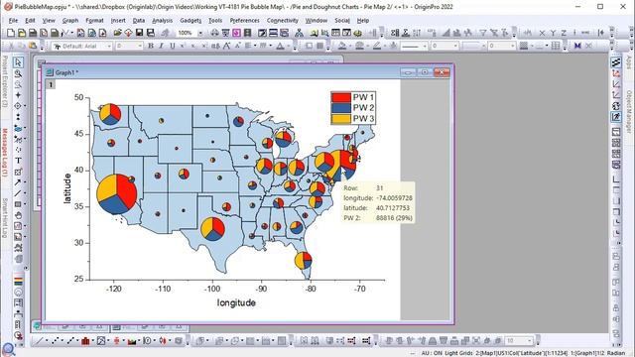Click the magnifier icon at bottom-left corner
The height and width of the screenshot is (357, 635).
pyautogui.click(x=8, y=349)
